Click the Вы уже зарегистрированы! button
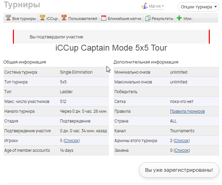The image size is (222, 185). 179,170
